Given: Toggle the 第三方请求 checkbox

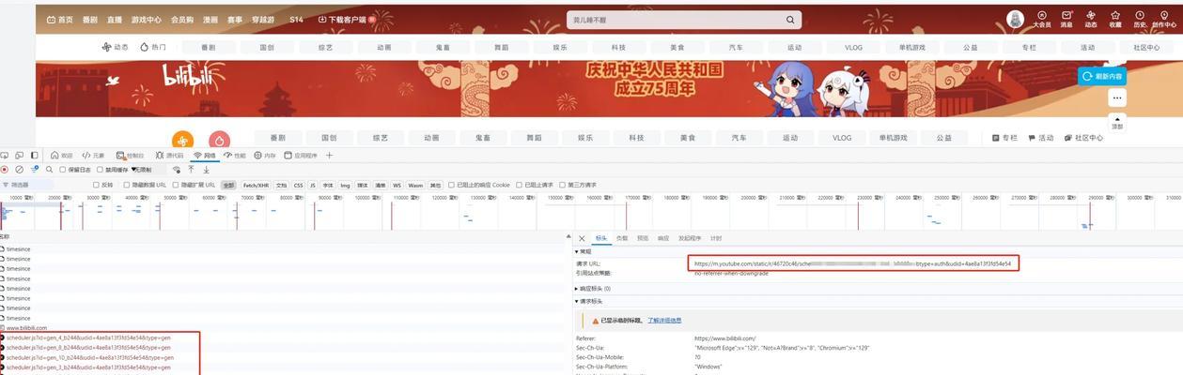Looking at the screenshot, I should [563, 185].
